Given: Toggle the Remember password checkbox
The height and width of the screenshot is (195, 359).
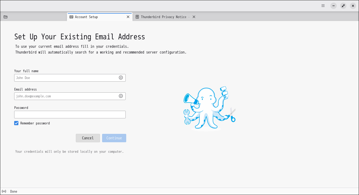Looking at the screenshot, I should tap(16, 123).
